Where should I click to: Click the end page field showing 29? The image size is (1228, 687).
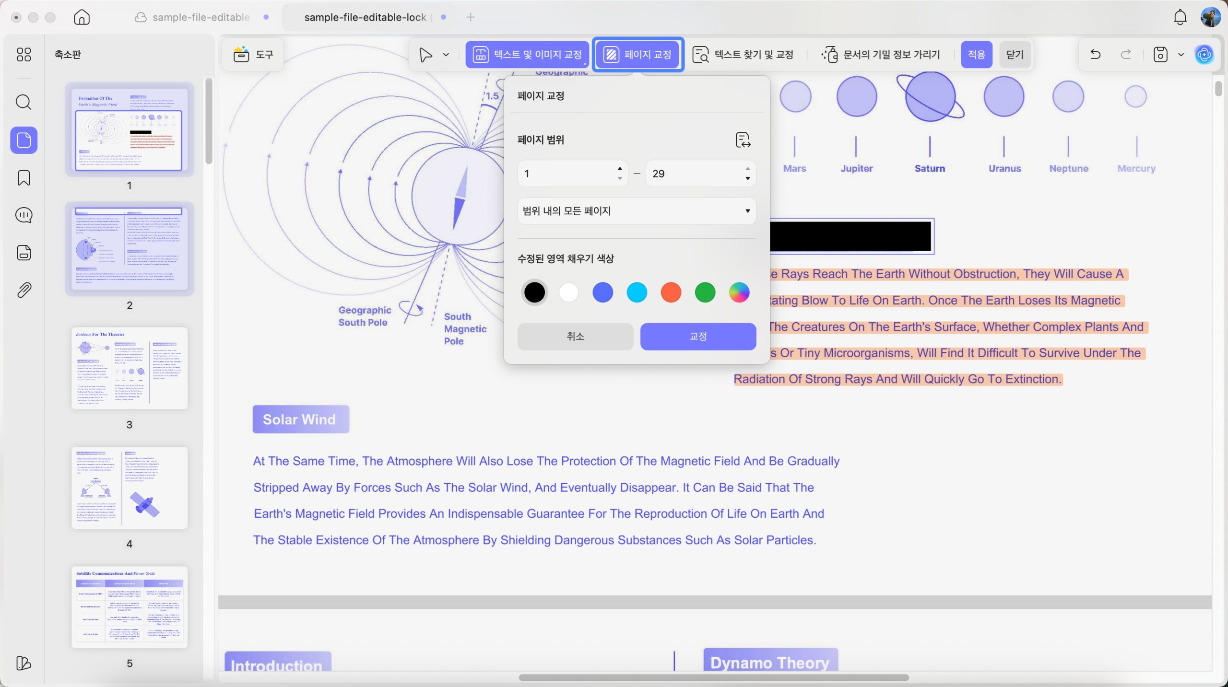pyautogui.click(x=694, y=174)
